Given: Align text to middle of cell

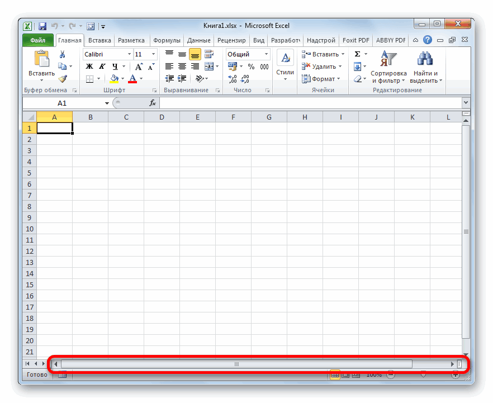Looking at the screenshot, I should pyautogui.click(x=182, y=54).
